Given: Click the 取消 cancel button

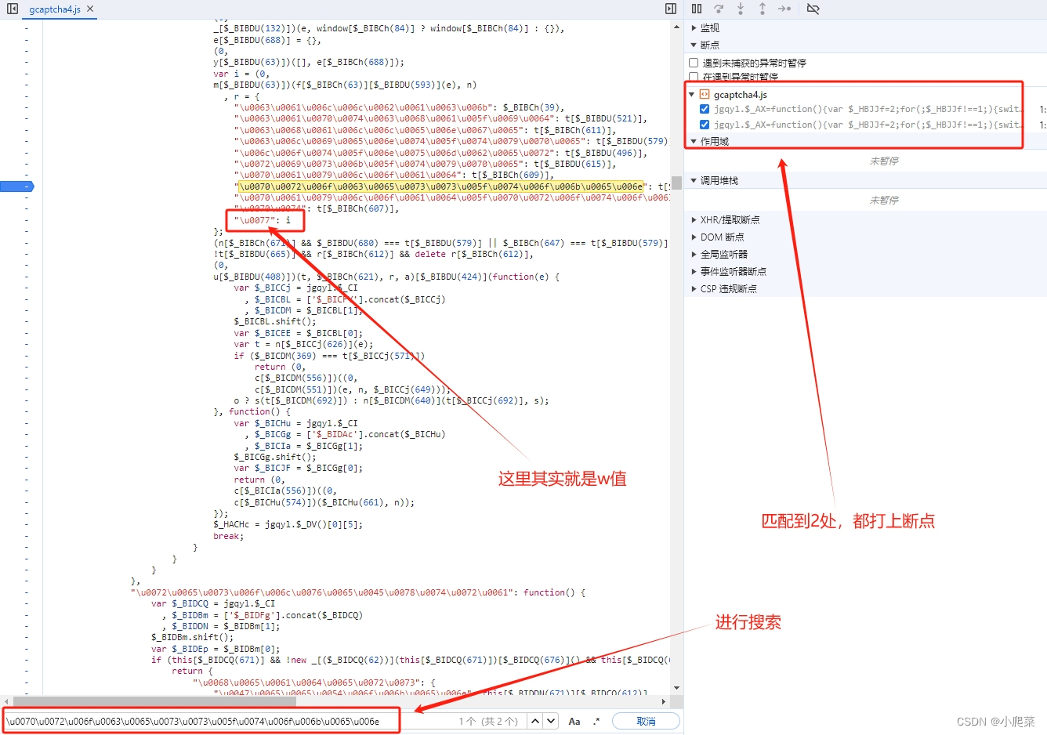Looking at the screenshot, I should click(x=646, y=721).
